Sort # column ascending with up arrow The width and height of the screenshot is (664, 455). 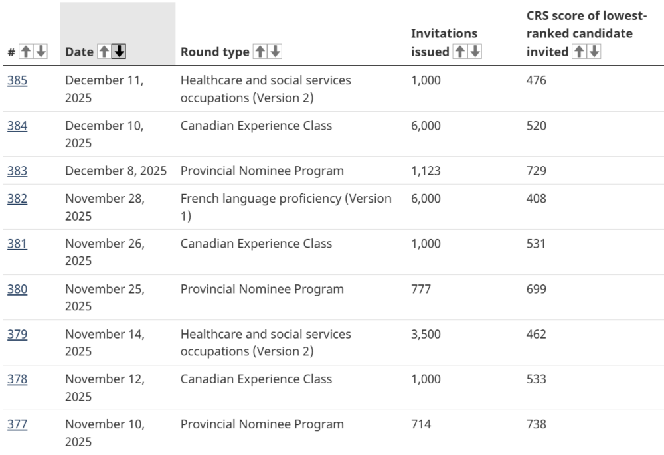(x=26, y=52)
